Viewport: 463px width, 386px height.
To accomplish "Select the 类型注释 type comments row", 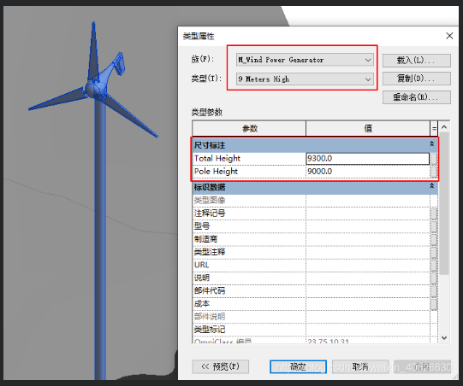I will 315,252.
